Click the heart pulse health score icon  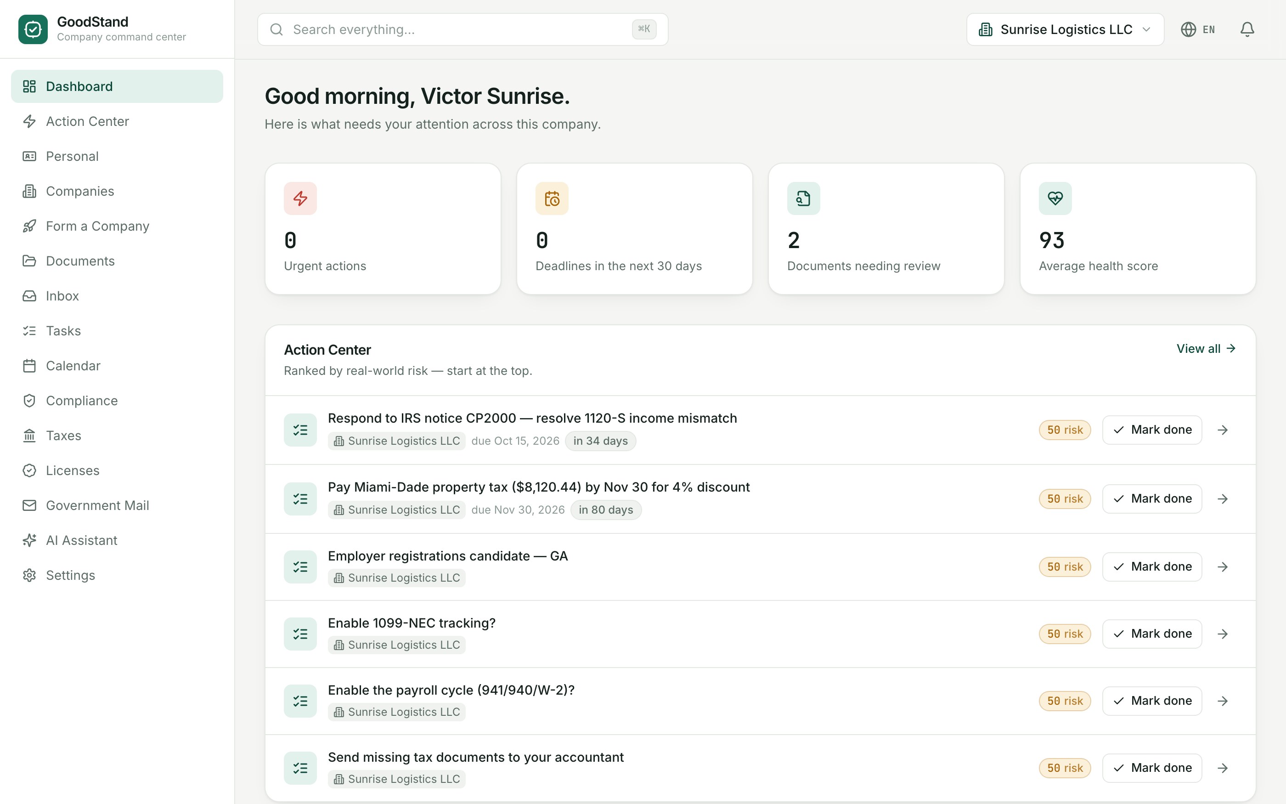[x=1055, y=198]
